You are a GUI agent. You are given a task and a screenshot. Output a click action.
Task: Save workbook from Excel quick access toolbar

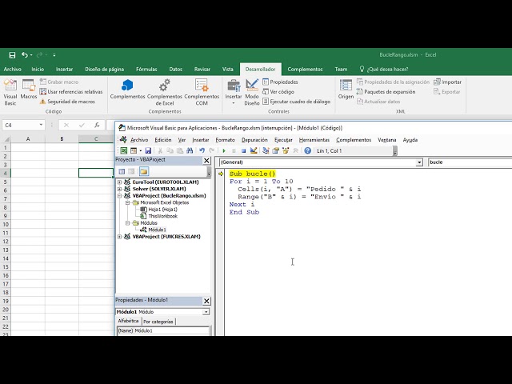[x=12, y=55]
